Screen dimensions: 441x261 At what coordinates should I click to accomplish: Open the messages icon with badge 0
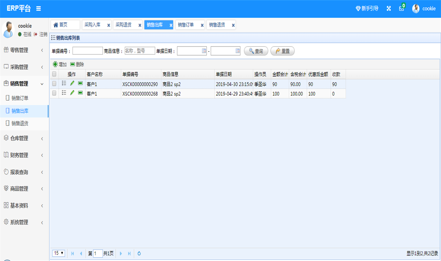[x=402, y=8]
